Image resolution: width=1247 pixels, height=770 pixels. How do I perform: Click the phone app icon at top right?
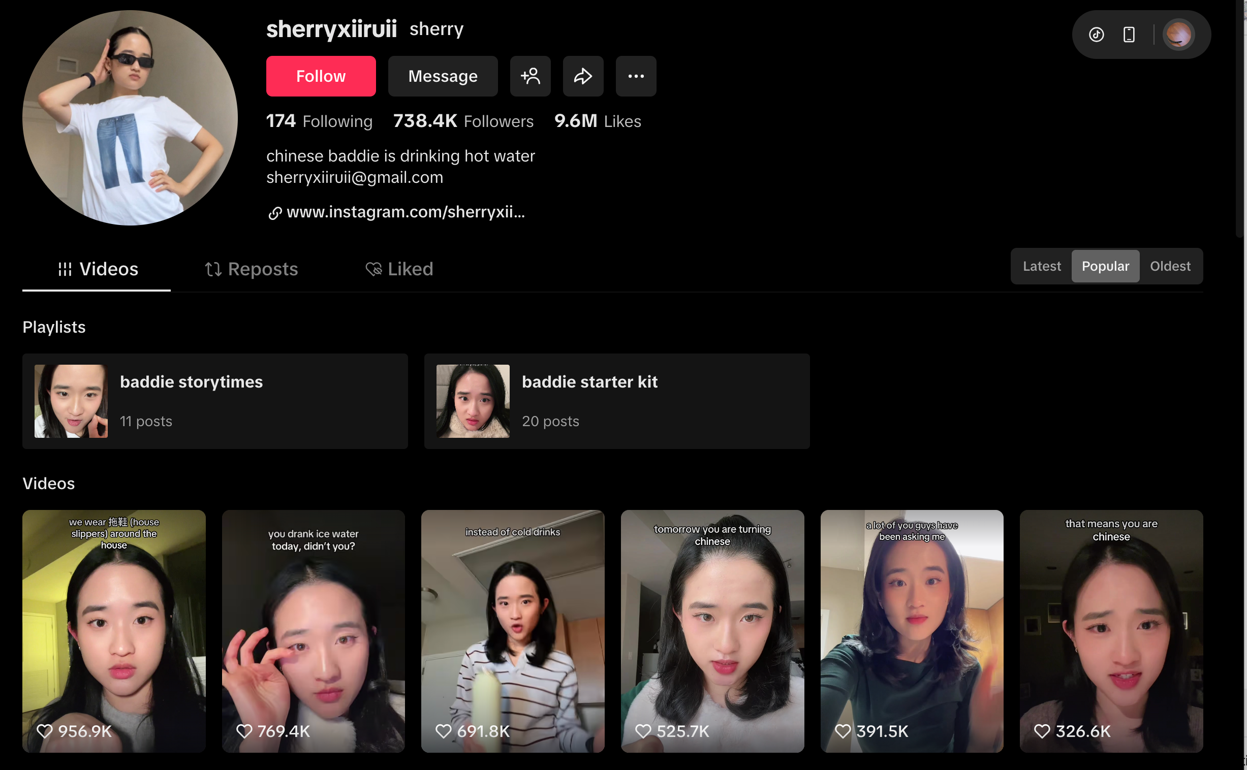tap(1129, 35)
